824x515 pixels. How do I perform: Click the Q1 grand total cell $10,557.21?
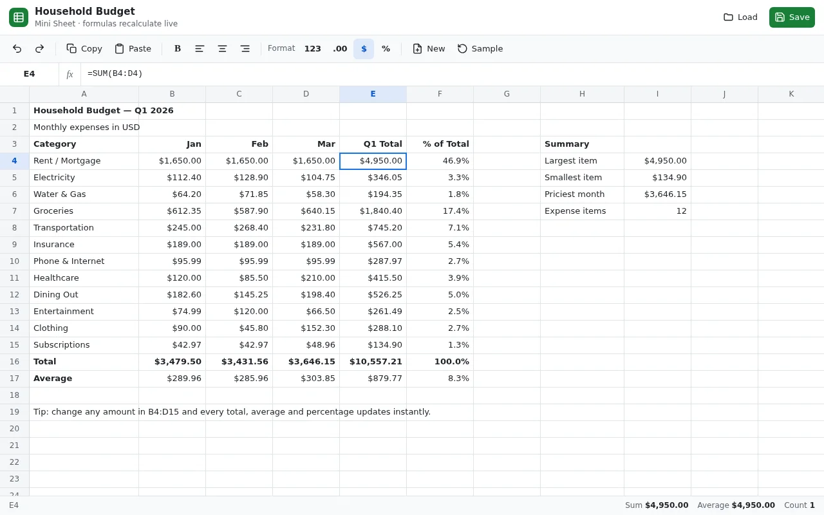[x=373, y=362]
